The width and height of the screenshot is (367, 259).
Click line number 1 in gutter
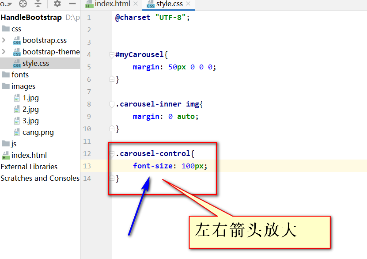pos(89,18)
